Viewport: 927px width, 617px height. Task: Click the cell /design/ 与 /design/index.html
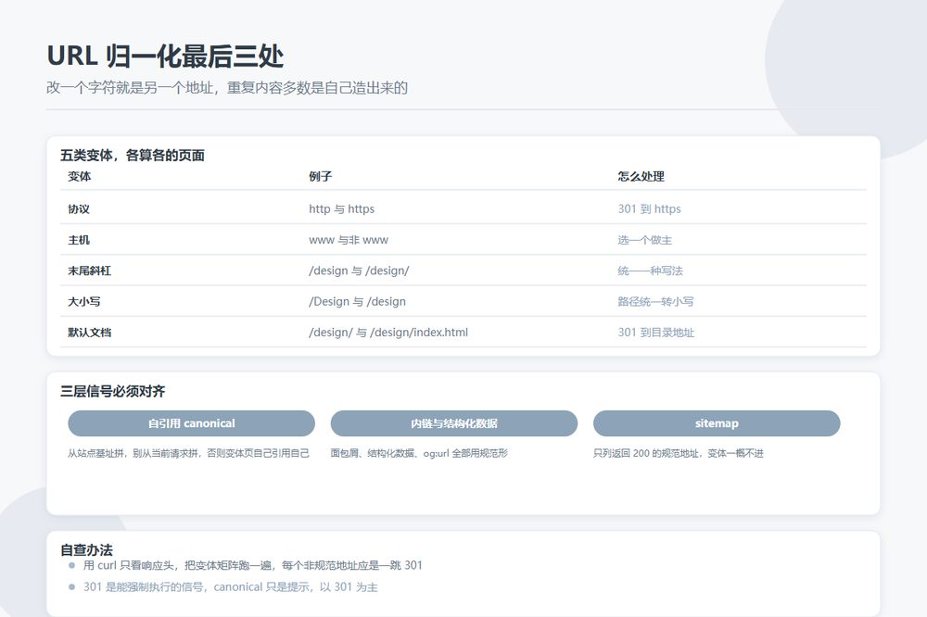pos(388,333)
